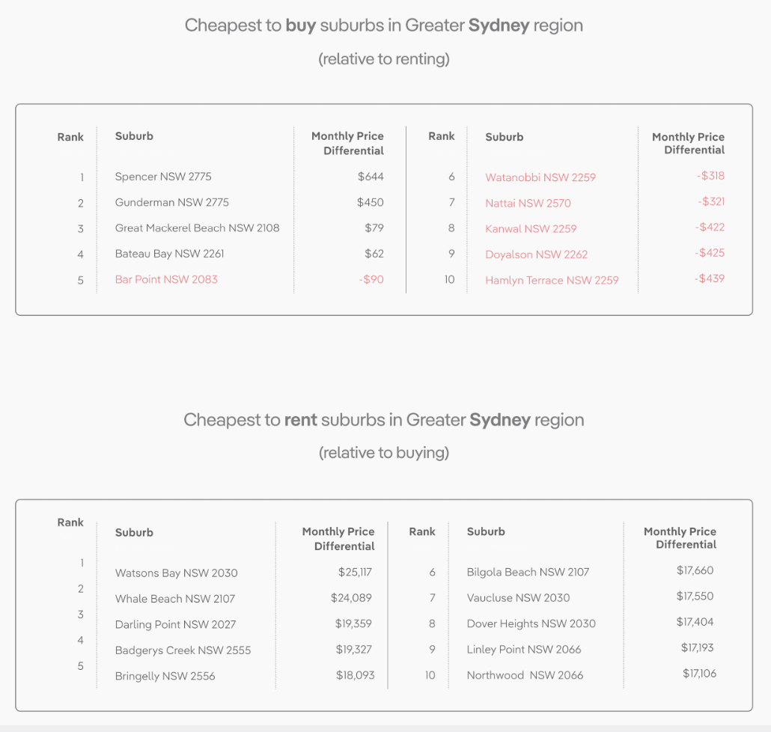Select Bateau Bay NSW 2261
Image resolution: width=771 pixels, height=732 pixels.
point(170,254)
